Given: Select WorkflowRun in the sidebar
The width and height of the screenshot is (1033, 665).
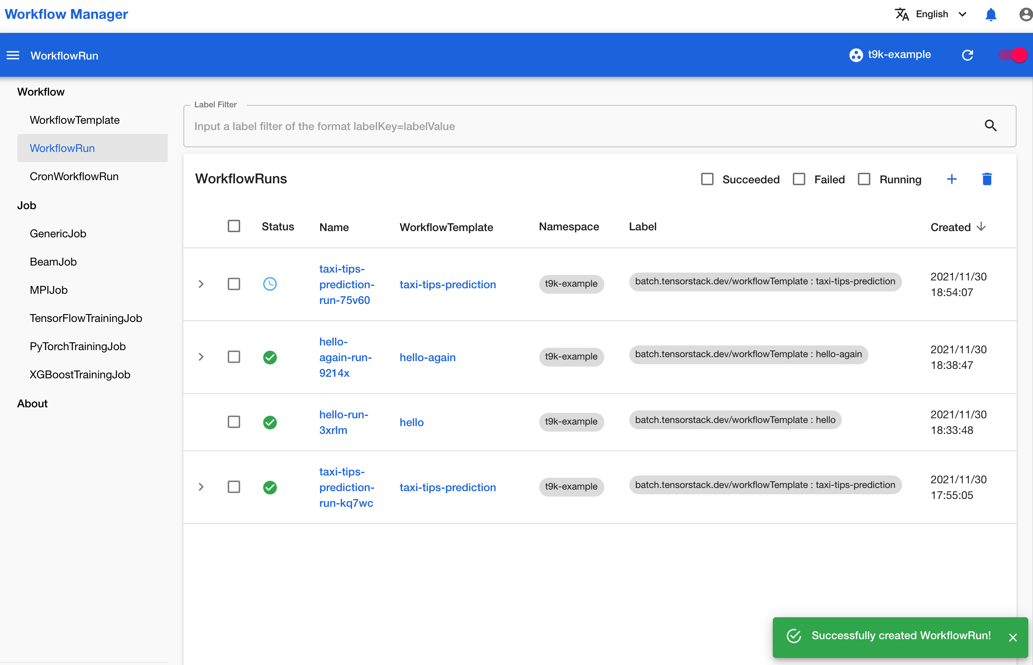Looking at the screenshot, I should [92, 148].
